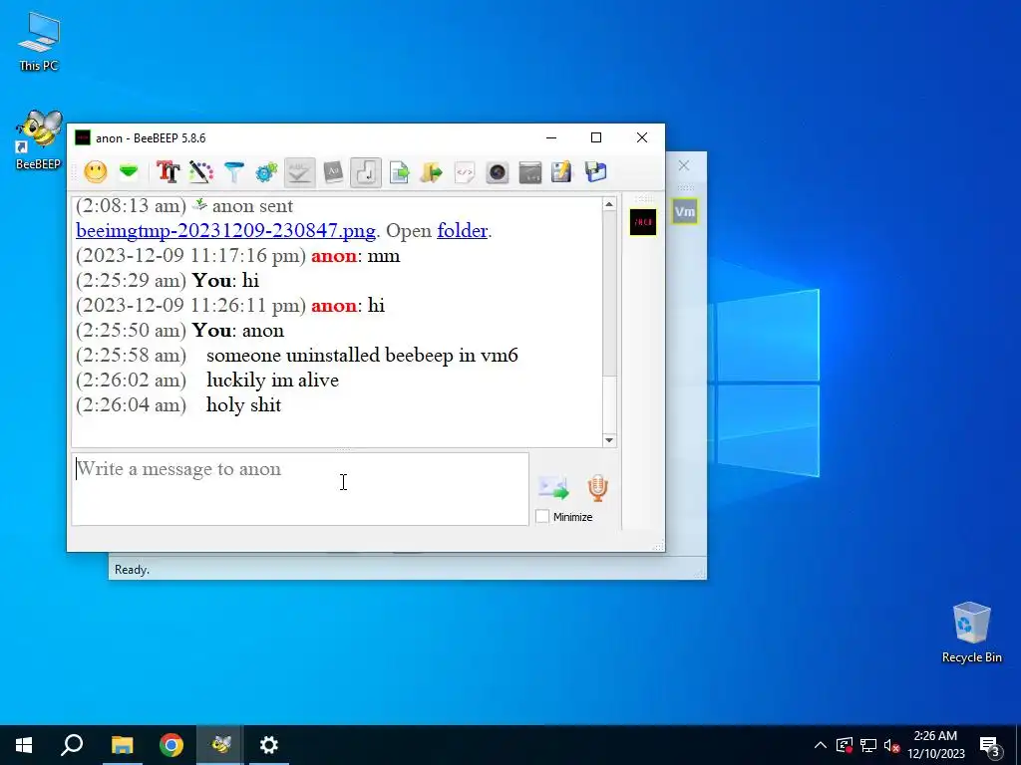Click the Vm user avatar in the back window

pyautogui.click(x=684, y=211)
